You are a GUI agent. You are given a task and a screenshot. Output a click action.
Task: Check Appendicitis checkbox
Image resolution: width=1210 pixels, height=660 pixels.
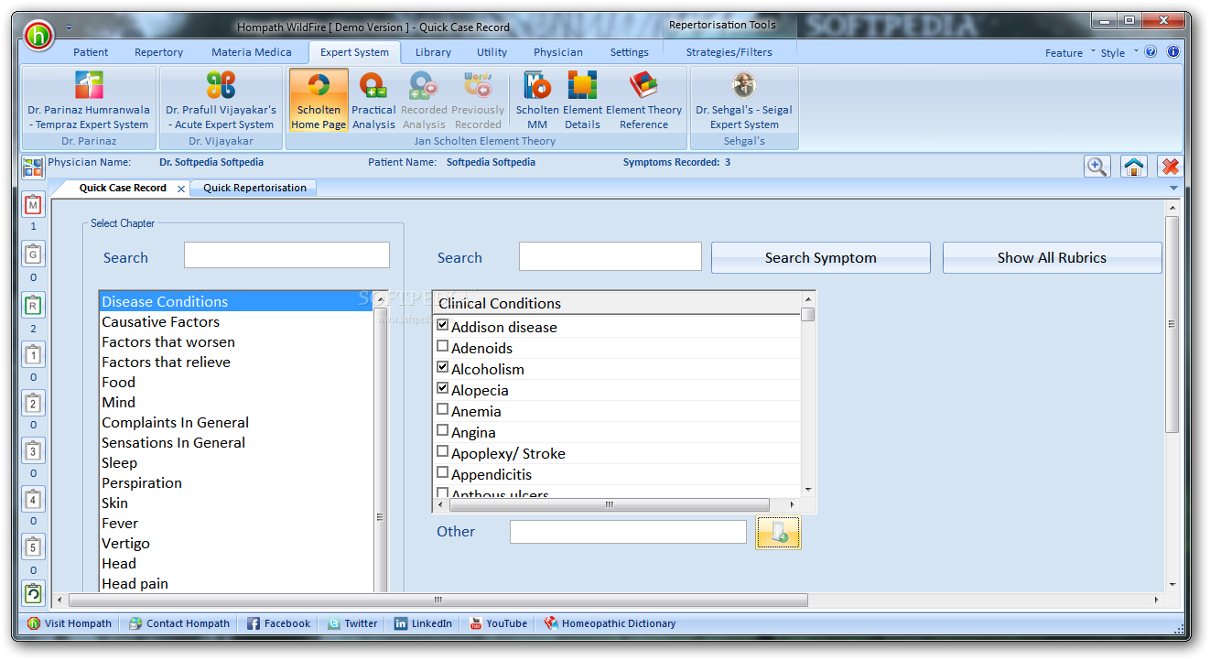pos(443,472)
